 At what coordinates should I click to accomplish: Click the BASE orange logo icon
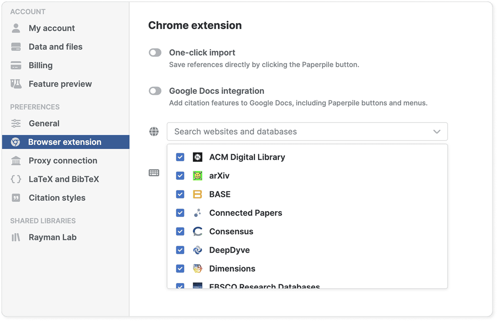point(198,194)
